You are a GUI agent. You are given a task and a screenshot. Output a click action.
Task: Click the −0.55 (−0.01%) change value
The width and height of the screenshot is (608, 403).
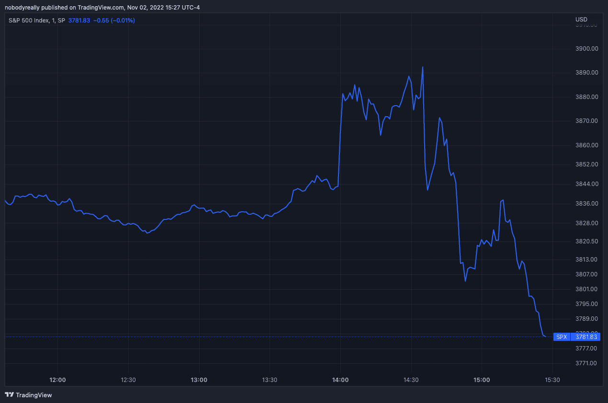pyautogui.click(x=114, y=20)
